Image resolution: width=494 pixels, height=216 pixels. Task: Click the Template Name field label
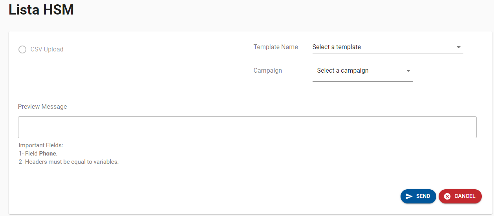[276, 47]
